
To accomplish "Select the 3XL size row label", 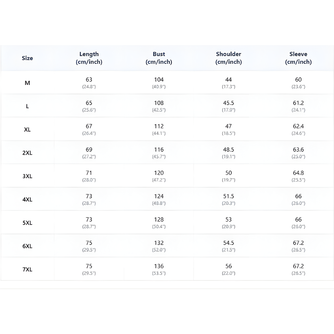I will (27, 176).
